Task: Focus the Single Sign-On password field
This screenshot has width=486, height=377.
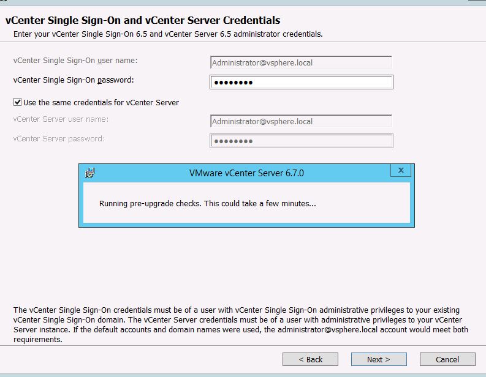Action: [x=301, y=83]
